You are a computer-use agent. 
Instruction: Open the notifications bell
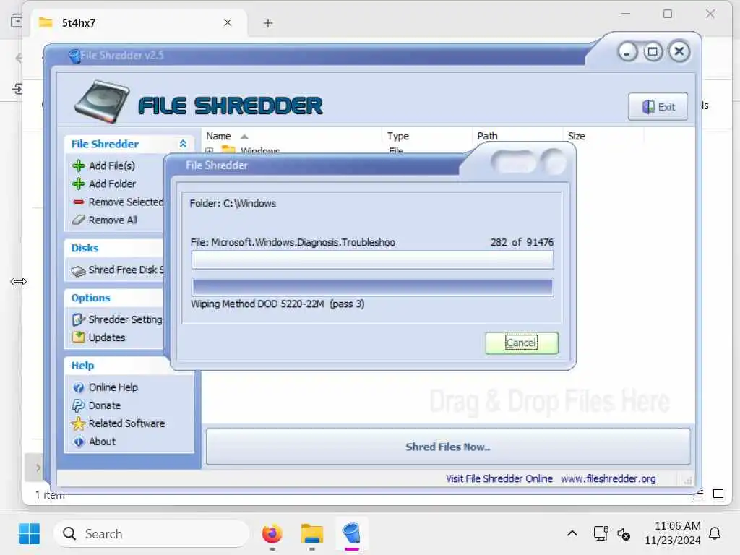715,534
